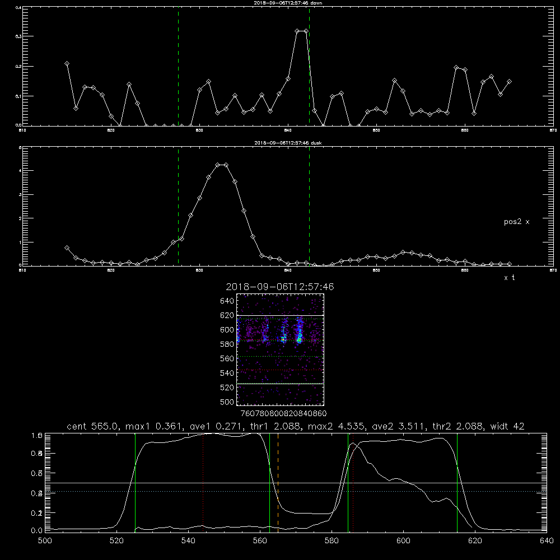Click the '500' label on the spectrogram image y-axis
The width and height of the screenshot is (560, 560).
click(x=227, y=402)
